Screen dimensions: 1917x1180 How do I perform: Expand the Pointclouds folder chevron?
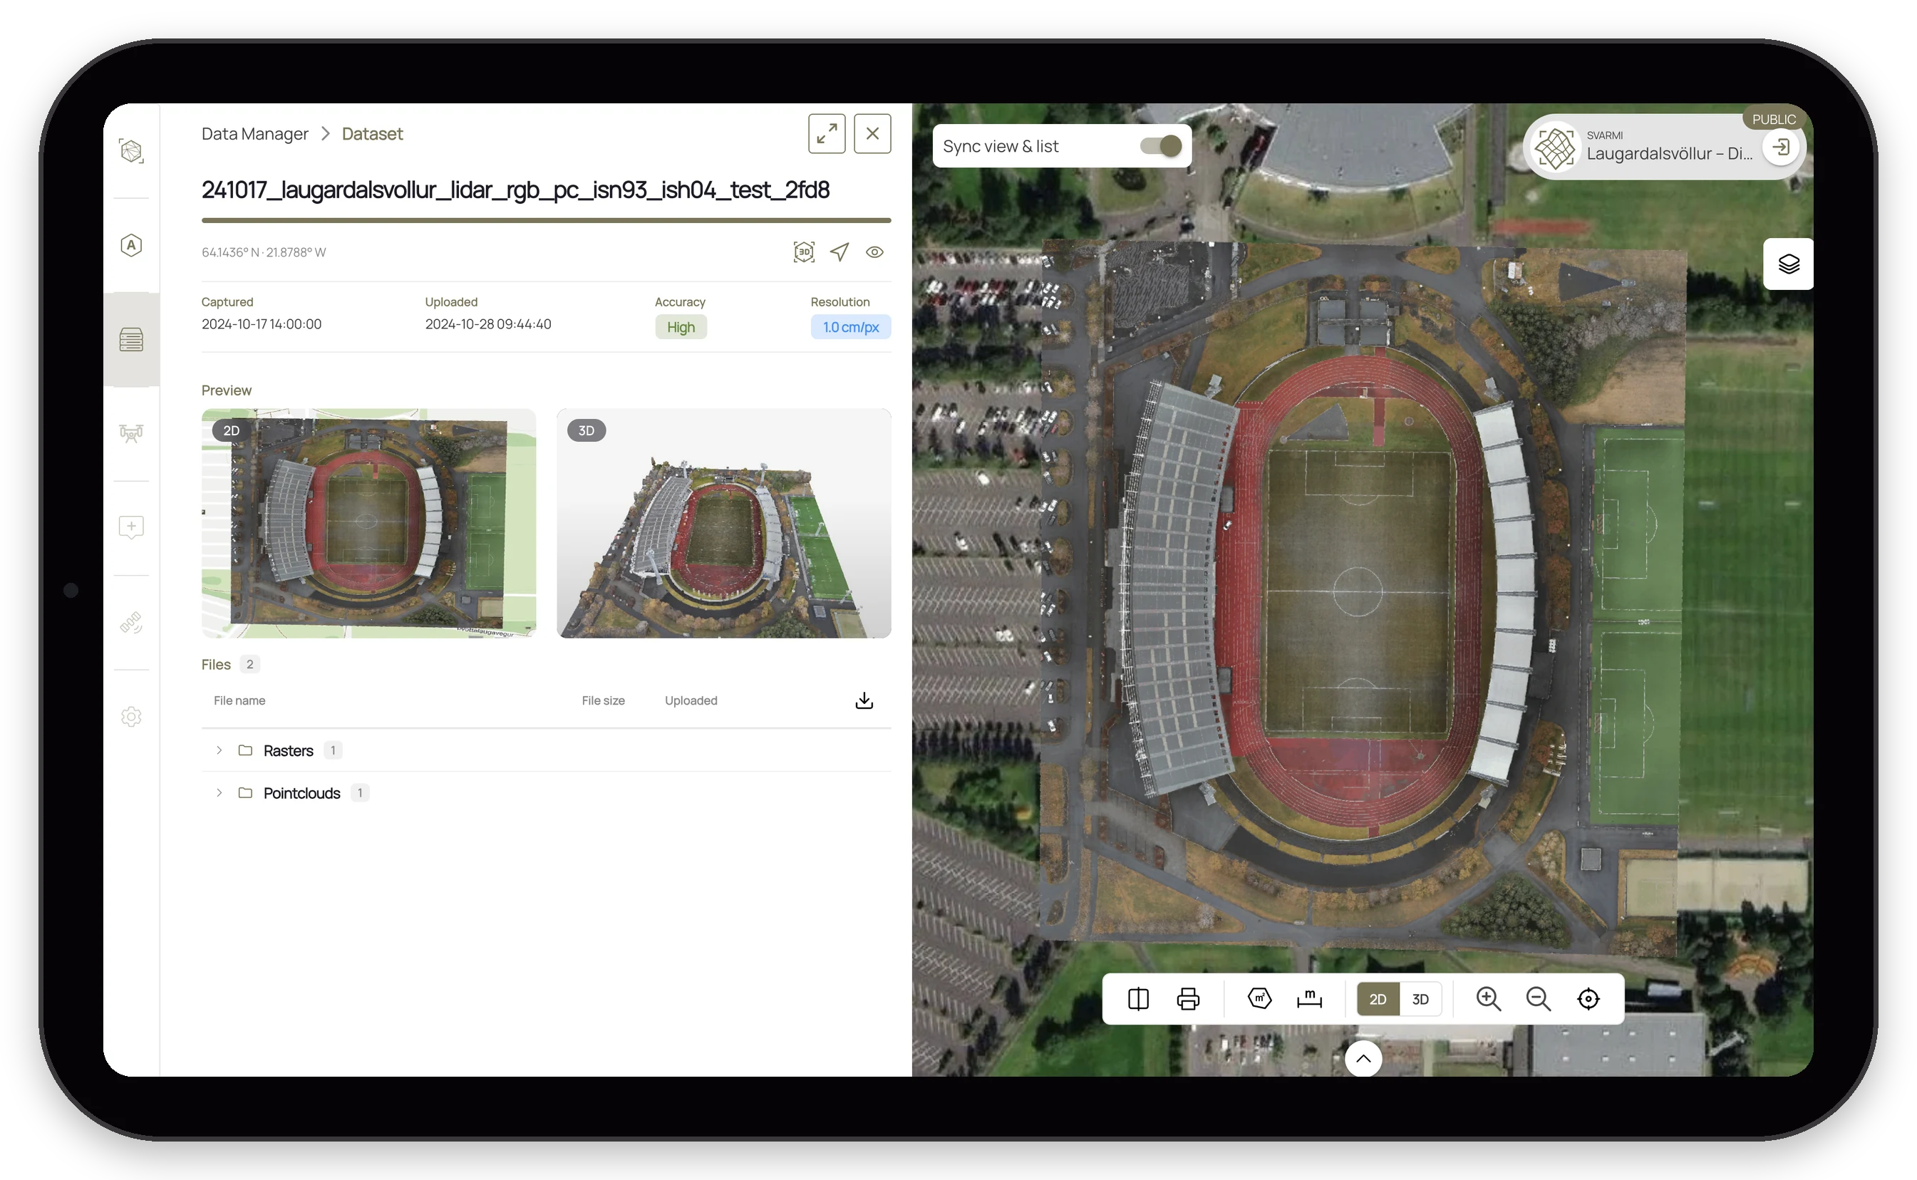pyautogui.click(x=219, y=793)
